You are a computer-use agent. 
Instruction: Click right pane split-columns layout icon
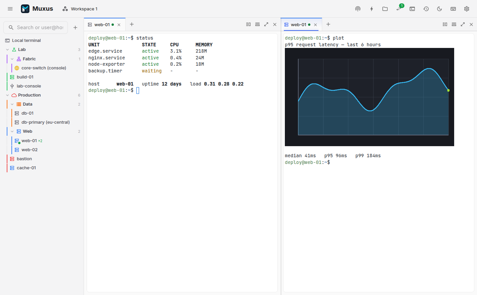point(445,24)
